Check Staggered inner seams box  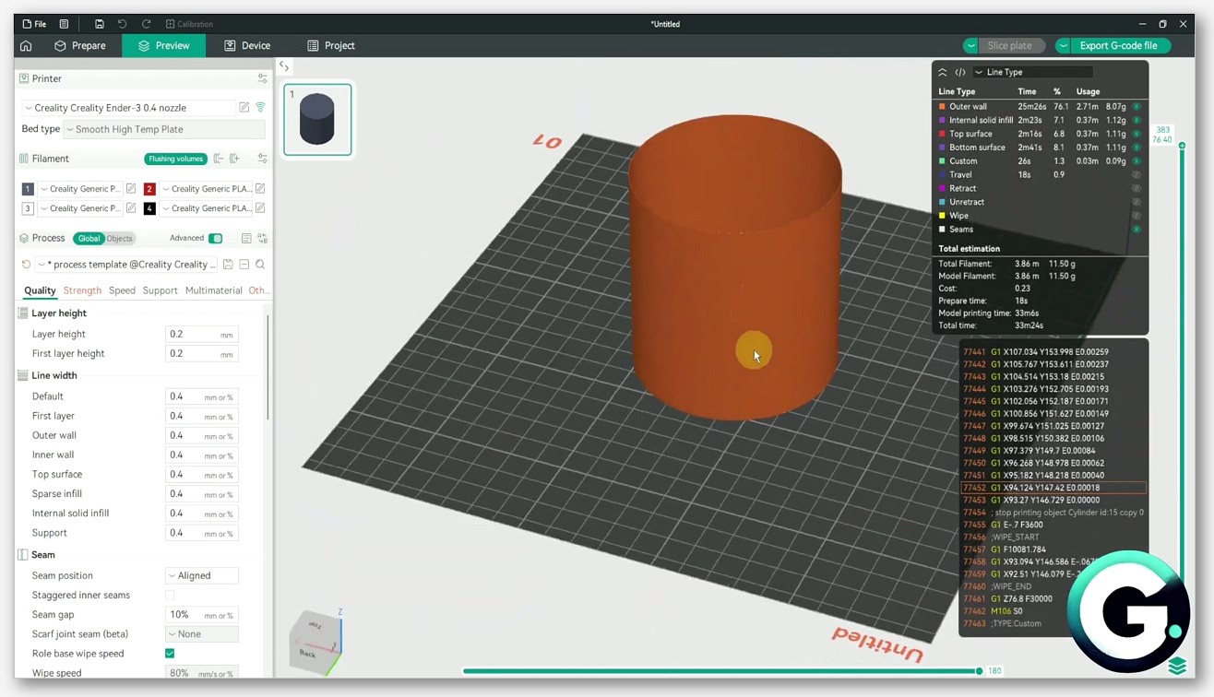click(x=170, y=596)
